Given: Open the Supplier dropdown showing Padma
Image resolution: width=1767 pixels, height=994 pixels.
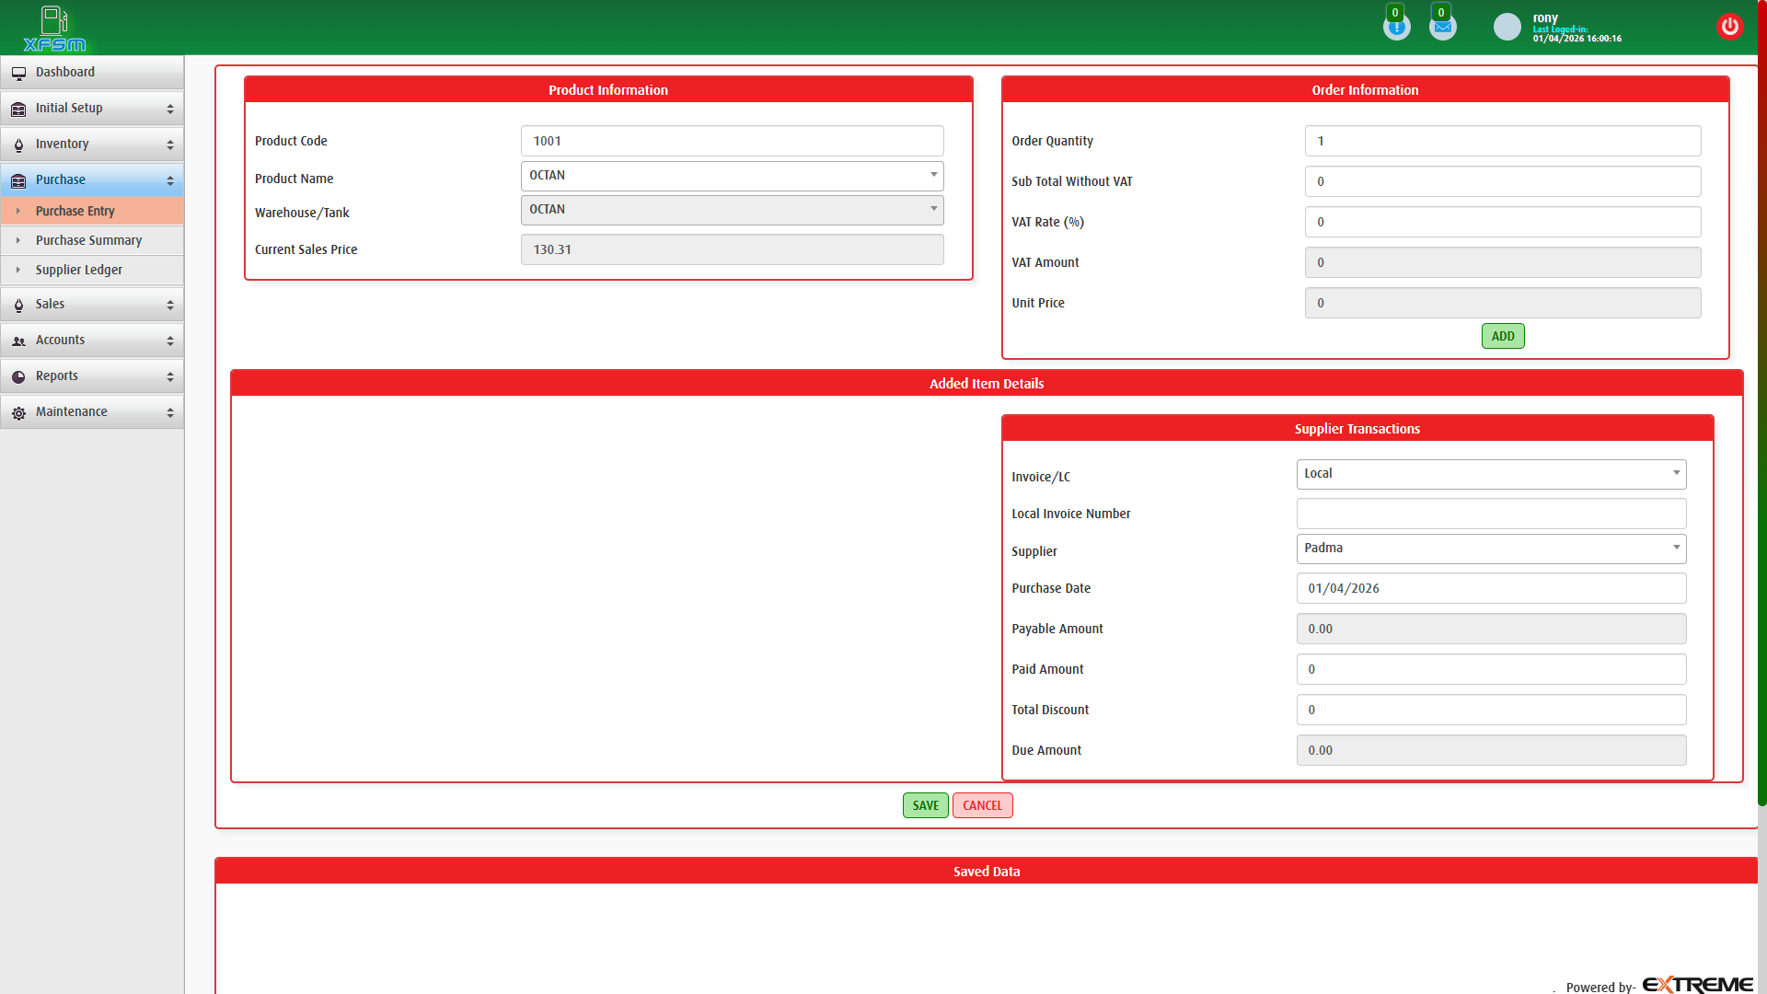Looking at the screenshot, I should point(1675,549).
